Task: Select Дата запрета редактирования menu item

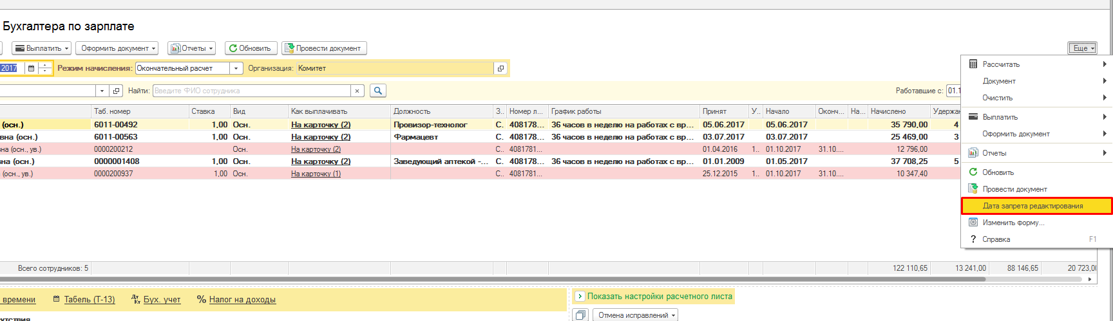Action: pos(1032,206)
